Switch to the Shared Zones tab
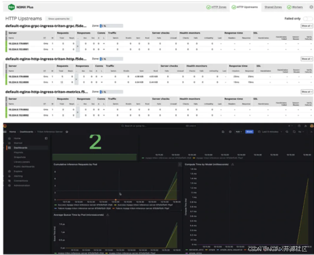Image resolution: width=314 pixels, height=255 pixels. [273, 7]
